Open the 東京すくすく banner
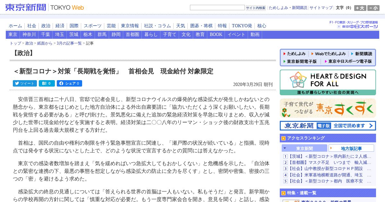The height and width of the screenshot is (202, 385). click(x=328, y=108)
